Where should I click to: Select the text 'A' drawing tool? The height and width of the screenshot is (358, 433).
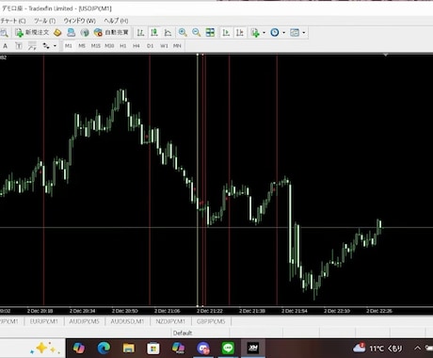[5, 46]
